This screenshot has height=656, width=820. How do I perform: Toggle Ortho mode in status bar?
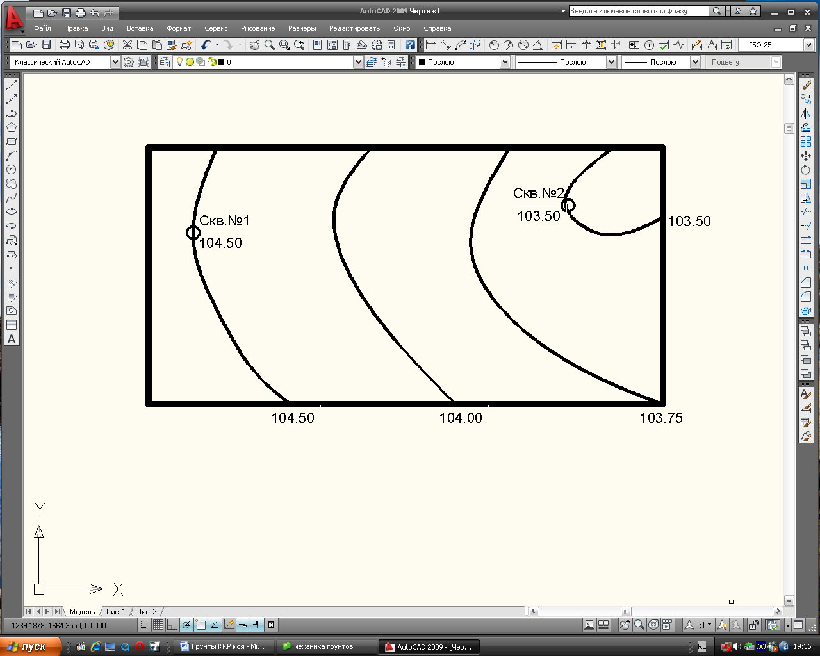coord(172,625)
